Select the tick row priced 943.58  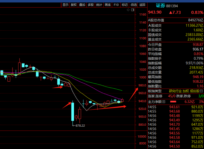tap(176, 138)
